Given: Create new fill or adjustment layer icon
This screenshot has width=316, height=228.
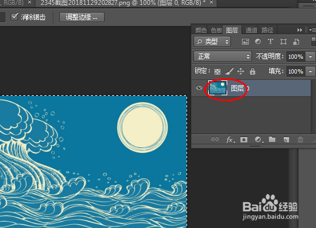Looking at the screenshot, I should pos(258,140).
